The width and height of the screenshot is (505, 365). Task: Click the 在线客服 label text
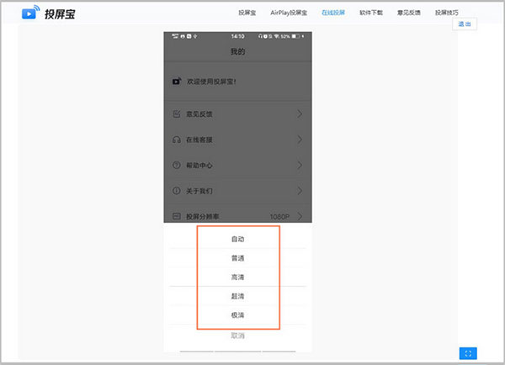pyautogui.click(x=199, y=140)
